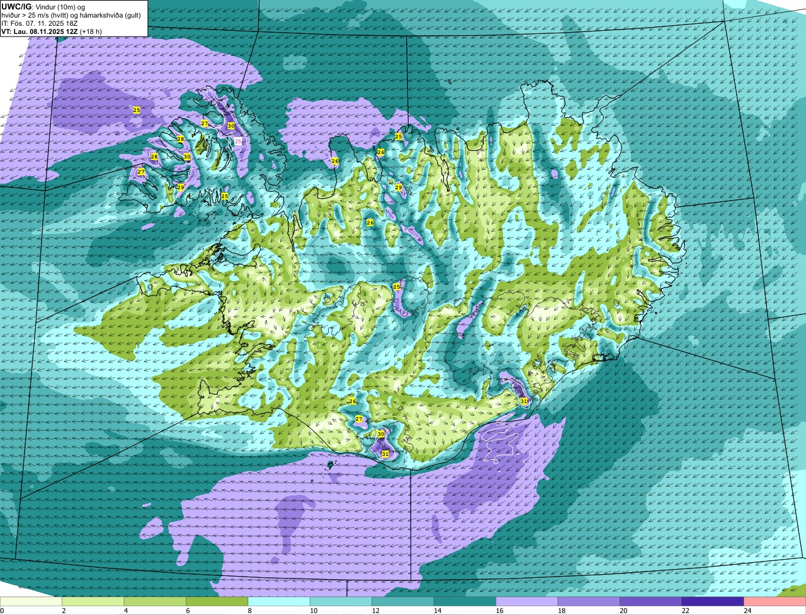The image size is (806, 615).
Task: Select the legend value 14
Action: [437, 611]
